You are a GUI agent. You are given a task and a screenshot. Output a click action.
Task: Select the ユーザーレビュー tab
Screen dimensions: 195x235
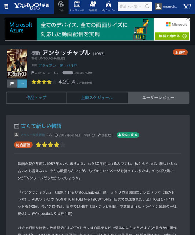[158, 98]
